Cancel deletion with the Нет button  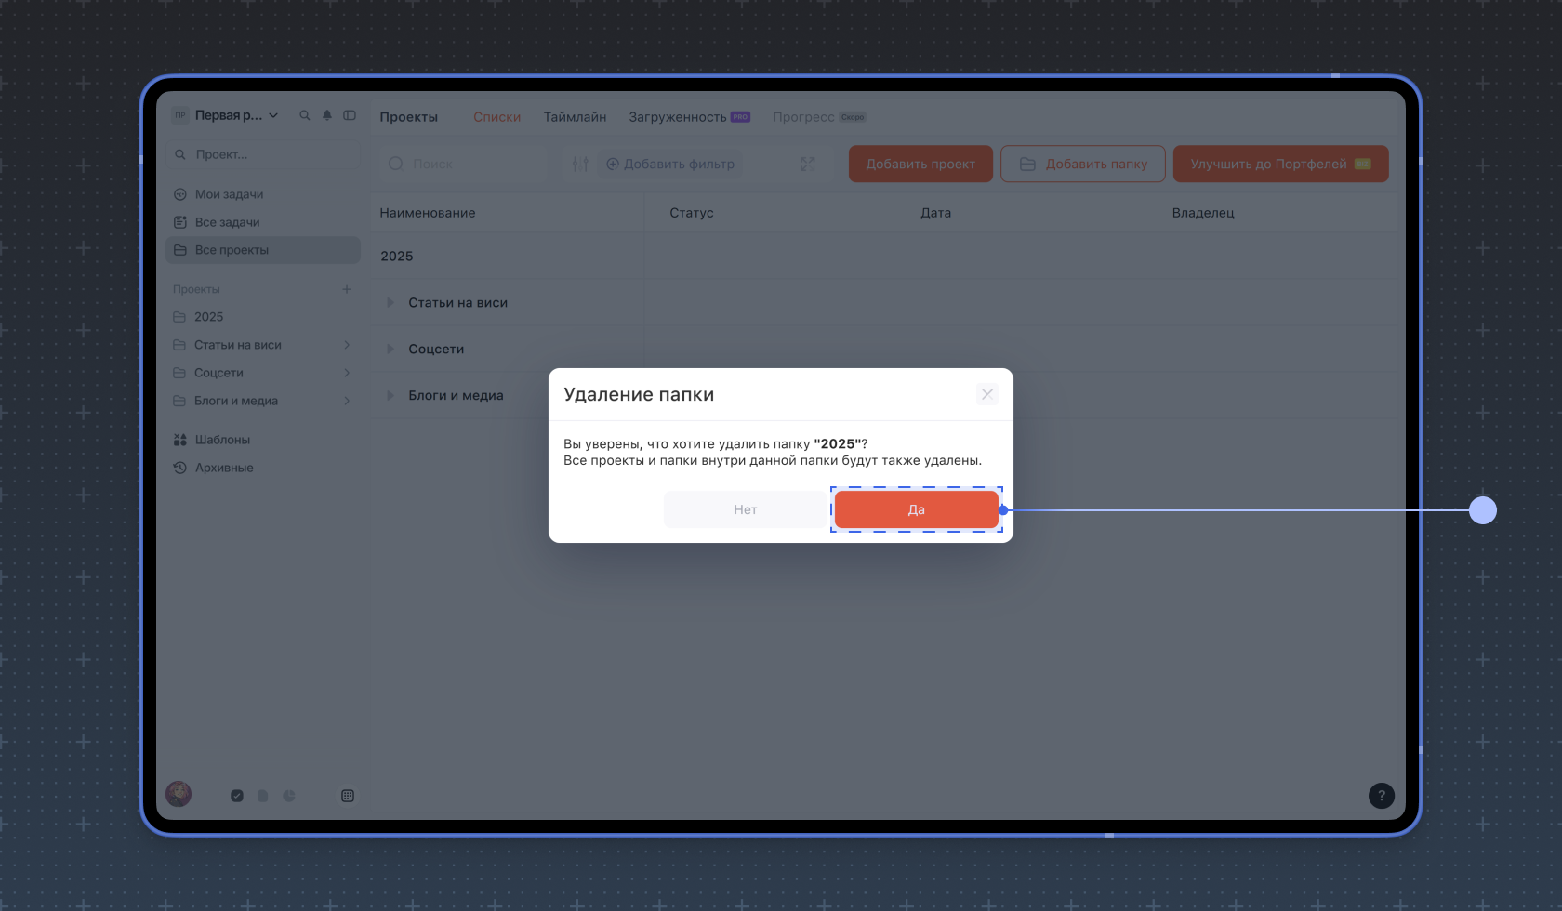point(745,509)
